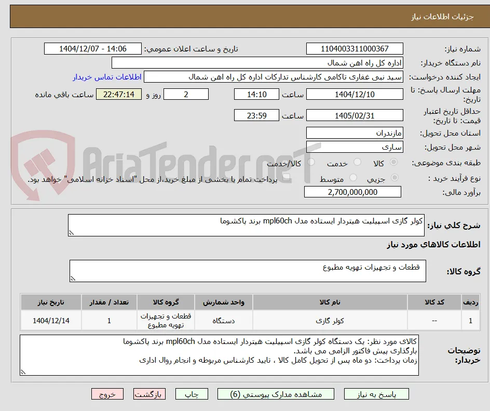Select the متوسط purchase type radio

(353, 177)
